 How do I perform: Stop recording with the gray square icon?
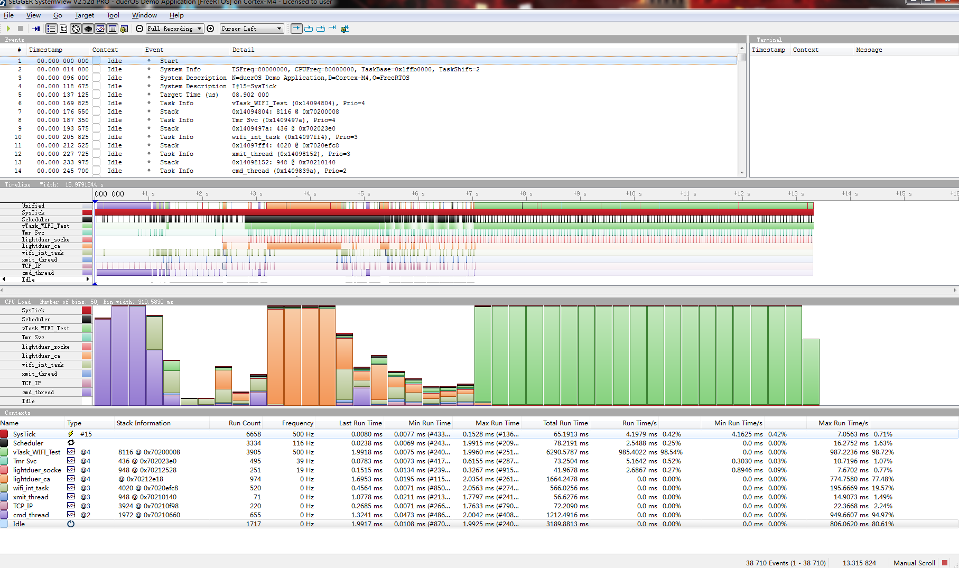pos(21,29)
